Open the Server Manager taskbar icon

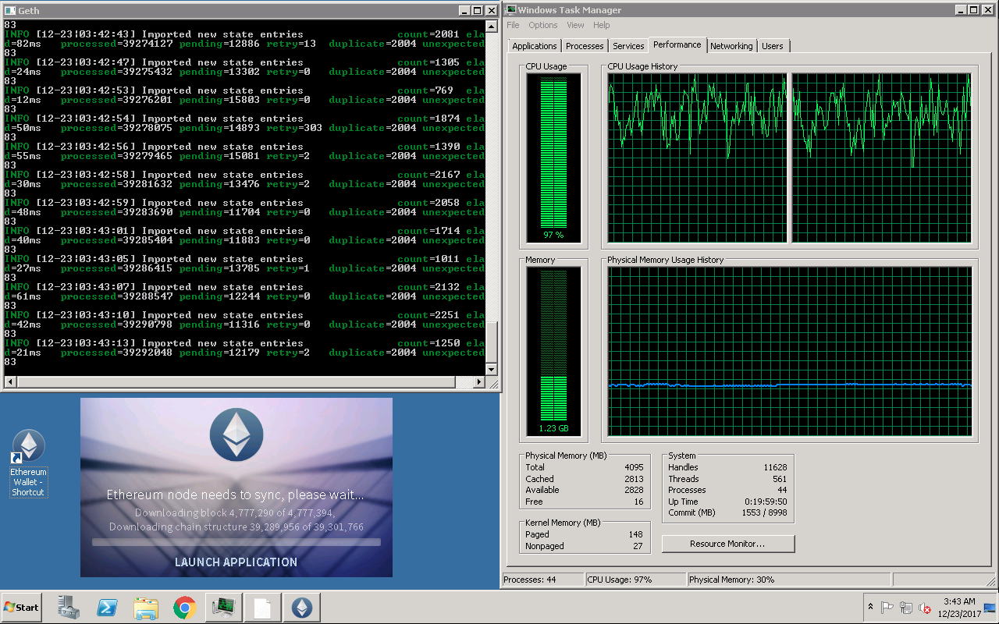68,608
